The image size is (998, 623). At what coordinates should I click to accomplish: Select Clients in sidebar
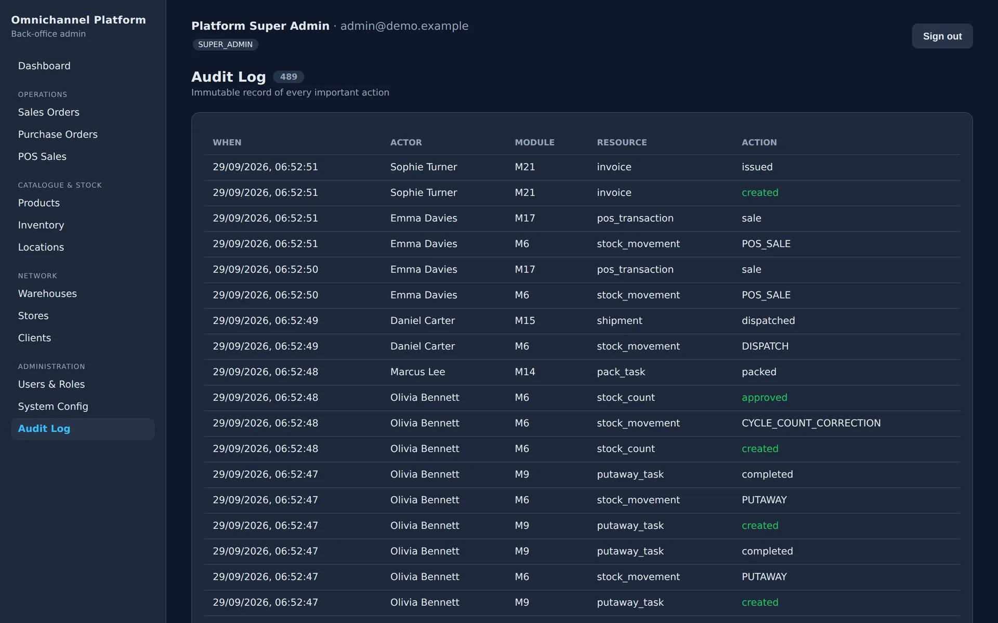83,338
